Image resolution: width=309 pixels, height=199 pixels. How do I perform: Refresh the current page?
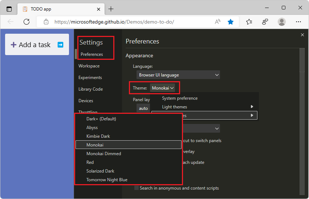tap(27, 22)
